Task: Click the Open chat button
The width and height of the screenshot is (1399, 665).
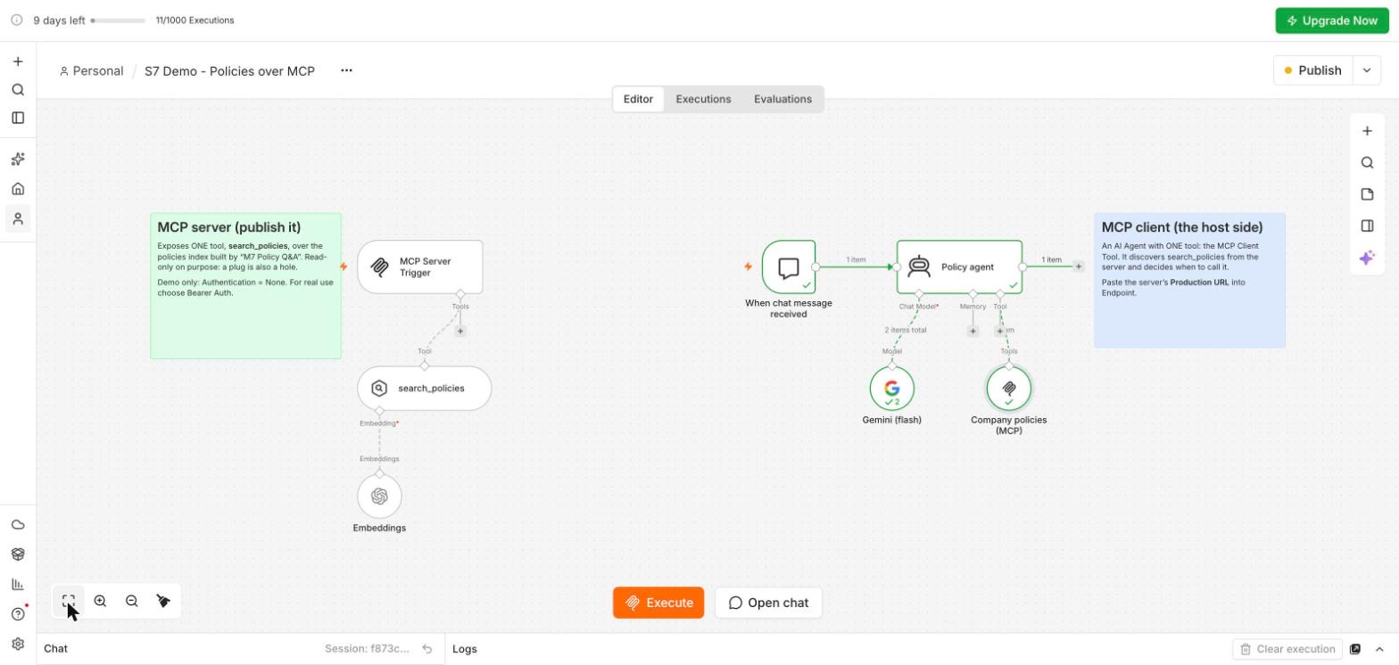Action: point(768,603)
